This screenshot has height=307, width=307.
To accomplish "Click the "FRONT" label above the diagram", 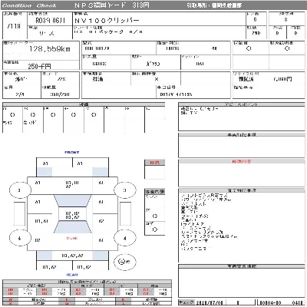I will pos(72,153).
